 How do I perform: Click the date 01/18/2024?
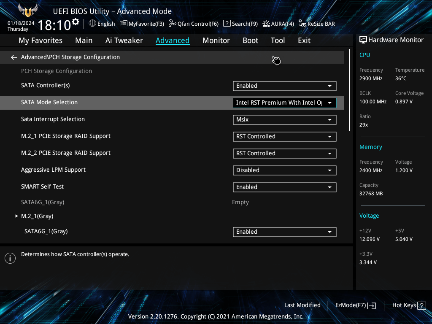pos(21,23)
